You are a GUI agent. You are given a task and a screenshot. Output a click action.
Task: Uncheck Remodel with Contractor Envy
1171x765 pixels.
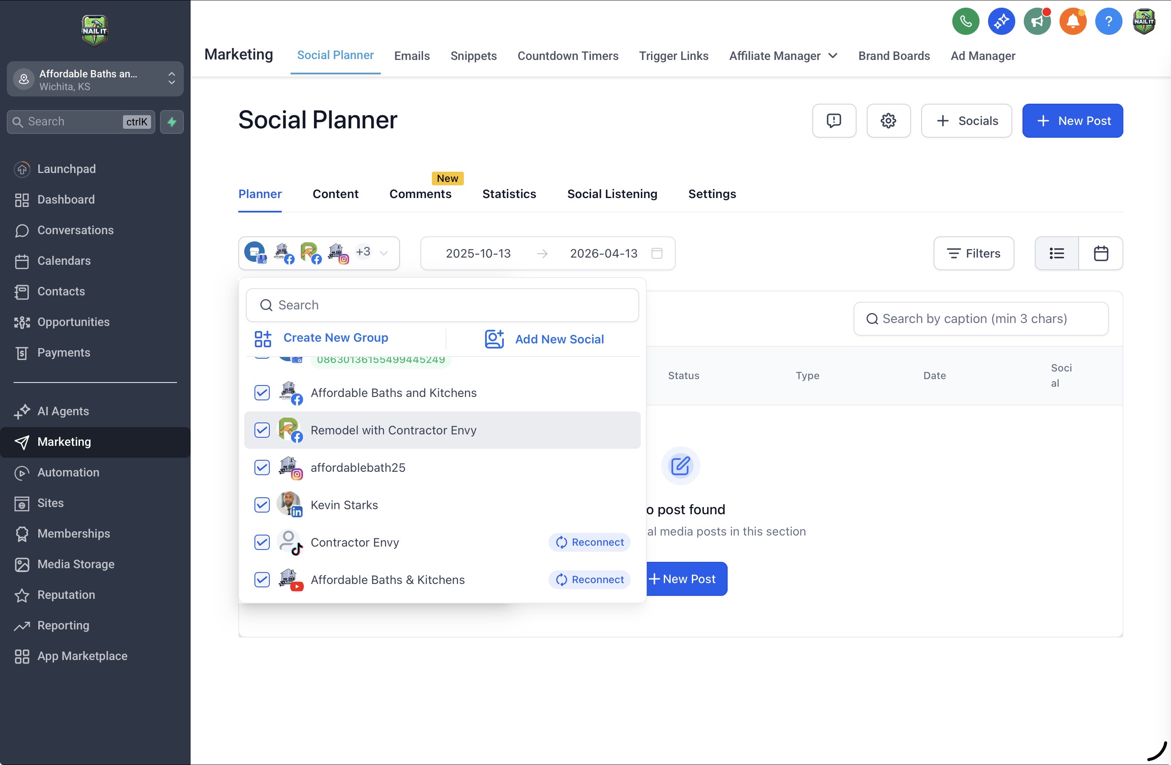pos(261,430)
